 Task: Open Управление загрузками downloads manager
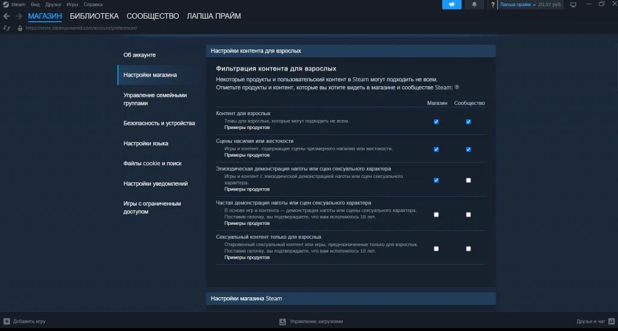click(x=316, y=321)
